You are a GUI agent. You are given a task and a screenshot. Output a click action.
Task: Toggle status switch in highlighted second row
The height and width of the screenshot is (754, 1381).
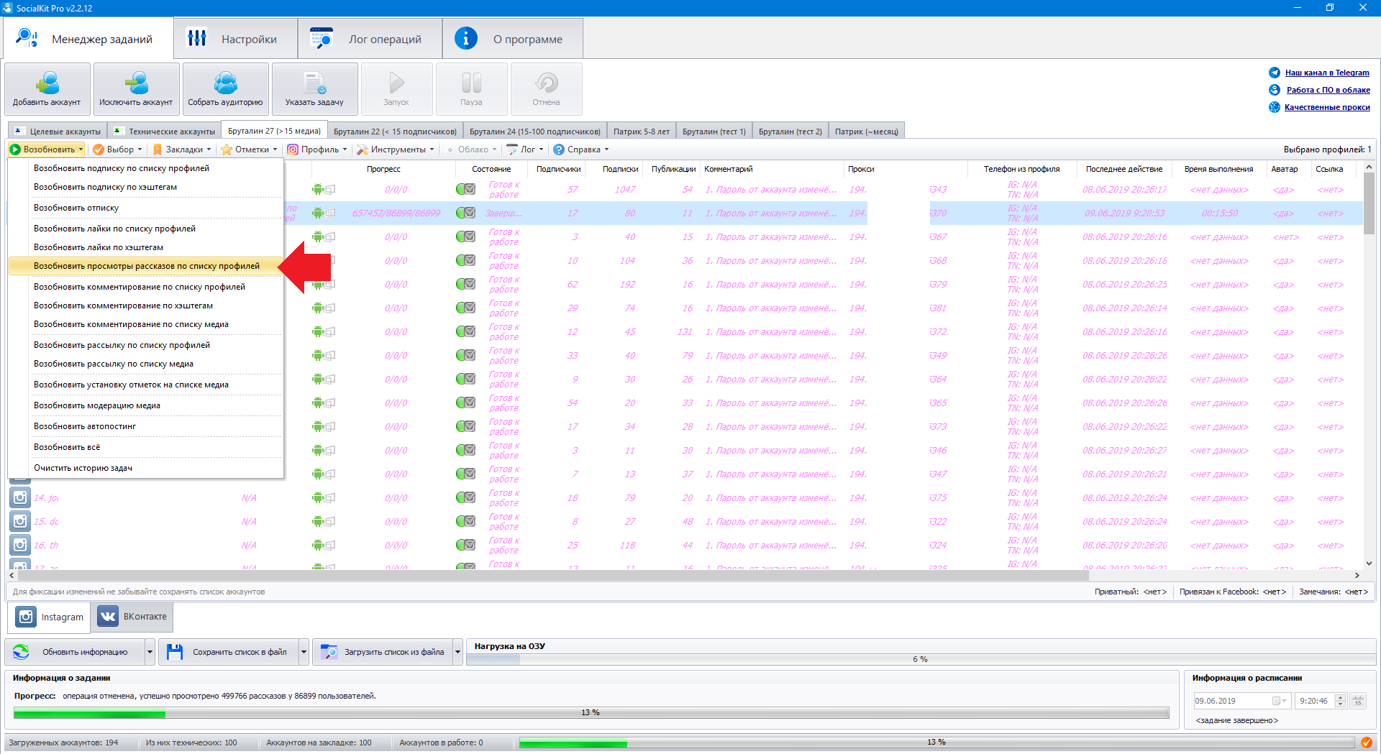click(466, 213)
